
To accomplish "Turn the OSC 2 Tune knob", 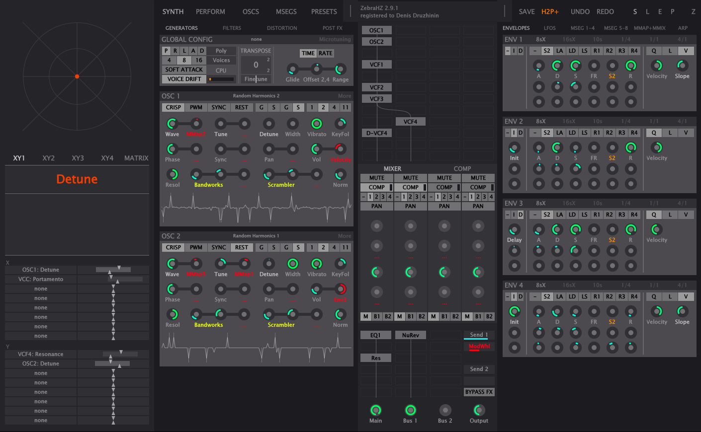I will click(221, 264).
